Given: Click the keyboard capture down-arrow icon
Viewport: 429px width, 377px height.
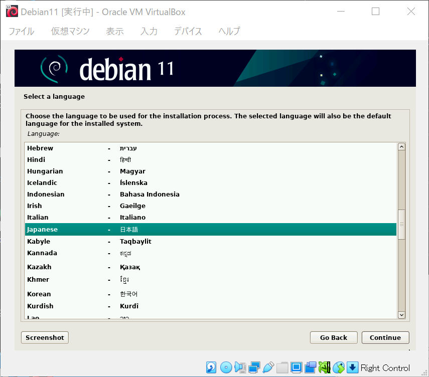Looking at the screenshot, I should pyautogui.click(x=353, y=367).
